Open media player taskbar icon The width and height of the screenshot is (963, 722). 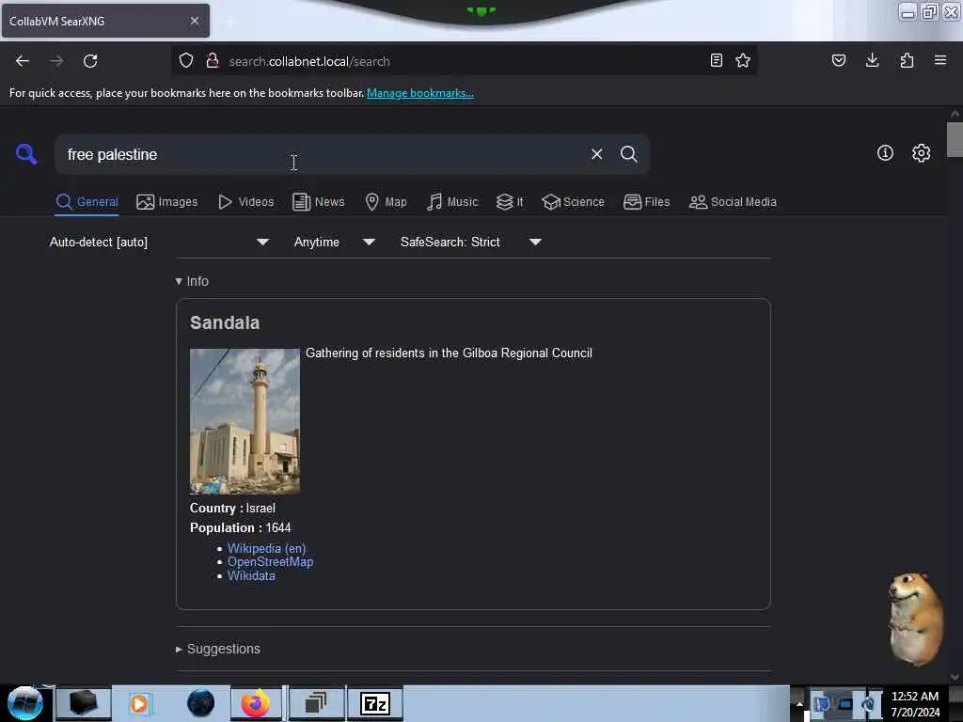(x=139, y=703)
